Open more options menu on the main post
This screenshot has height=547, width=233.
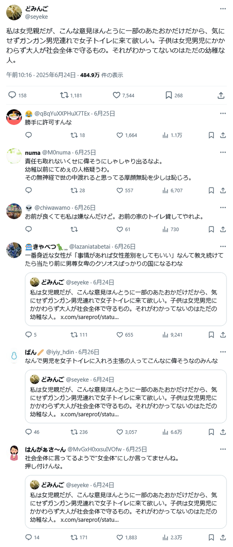[x=222, y=9]
